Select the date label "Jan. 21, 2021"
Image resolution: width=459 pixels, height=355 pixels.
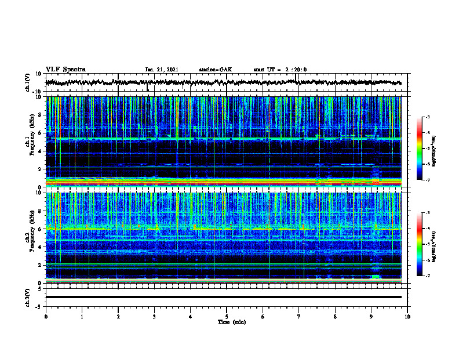coord(162,70)
